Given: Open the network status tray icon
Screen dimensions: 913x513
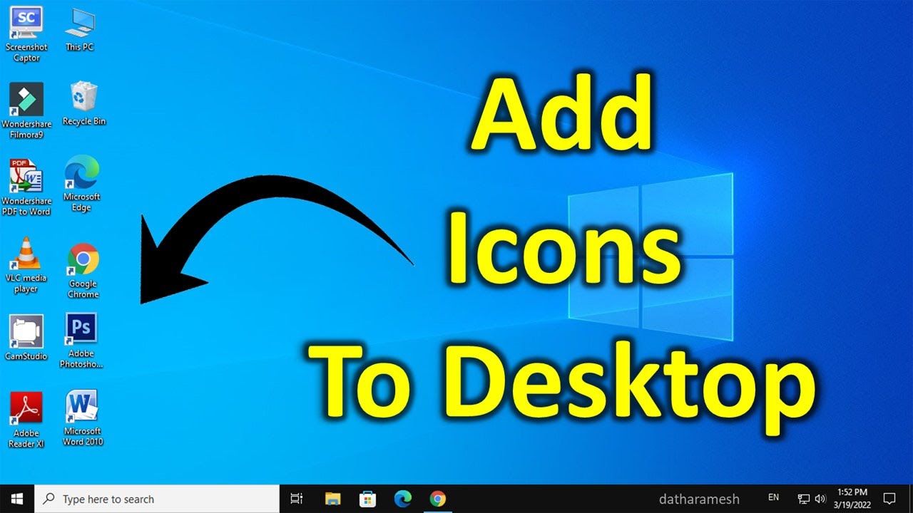Looking at the screenshot, I should (x=804, y=499).
